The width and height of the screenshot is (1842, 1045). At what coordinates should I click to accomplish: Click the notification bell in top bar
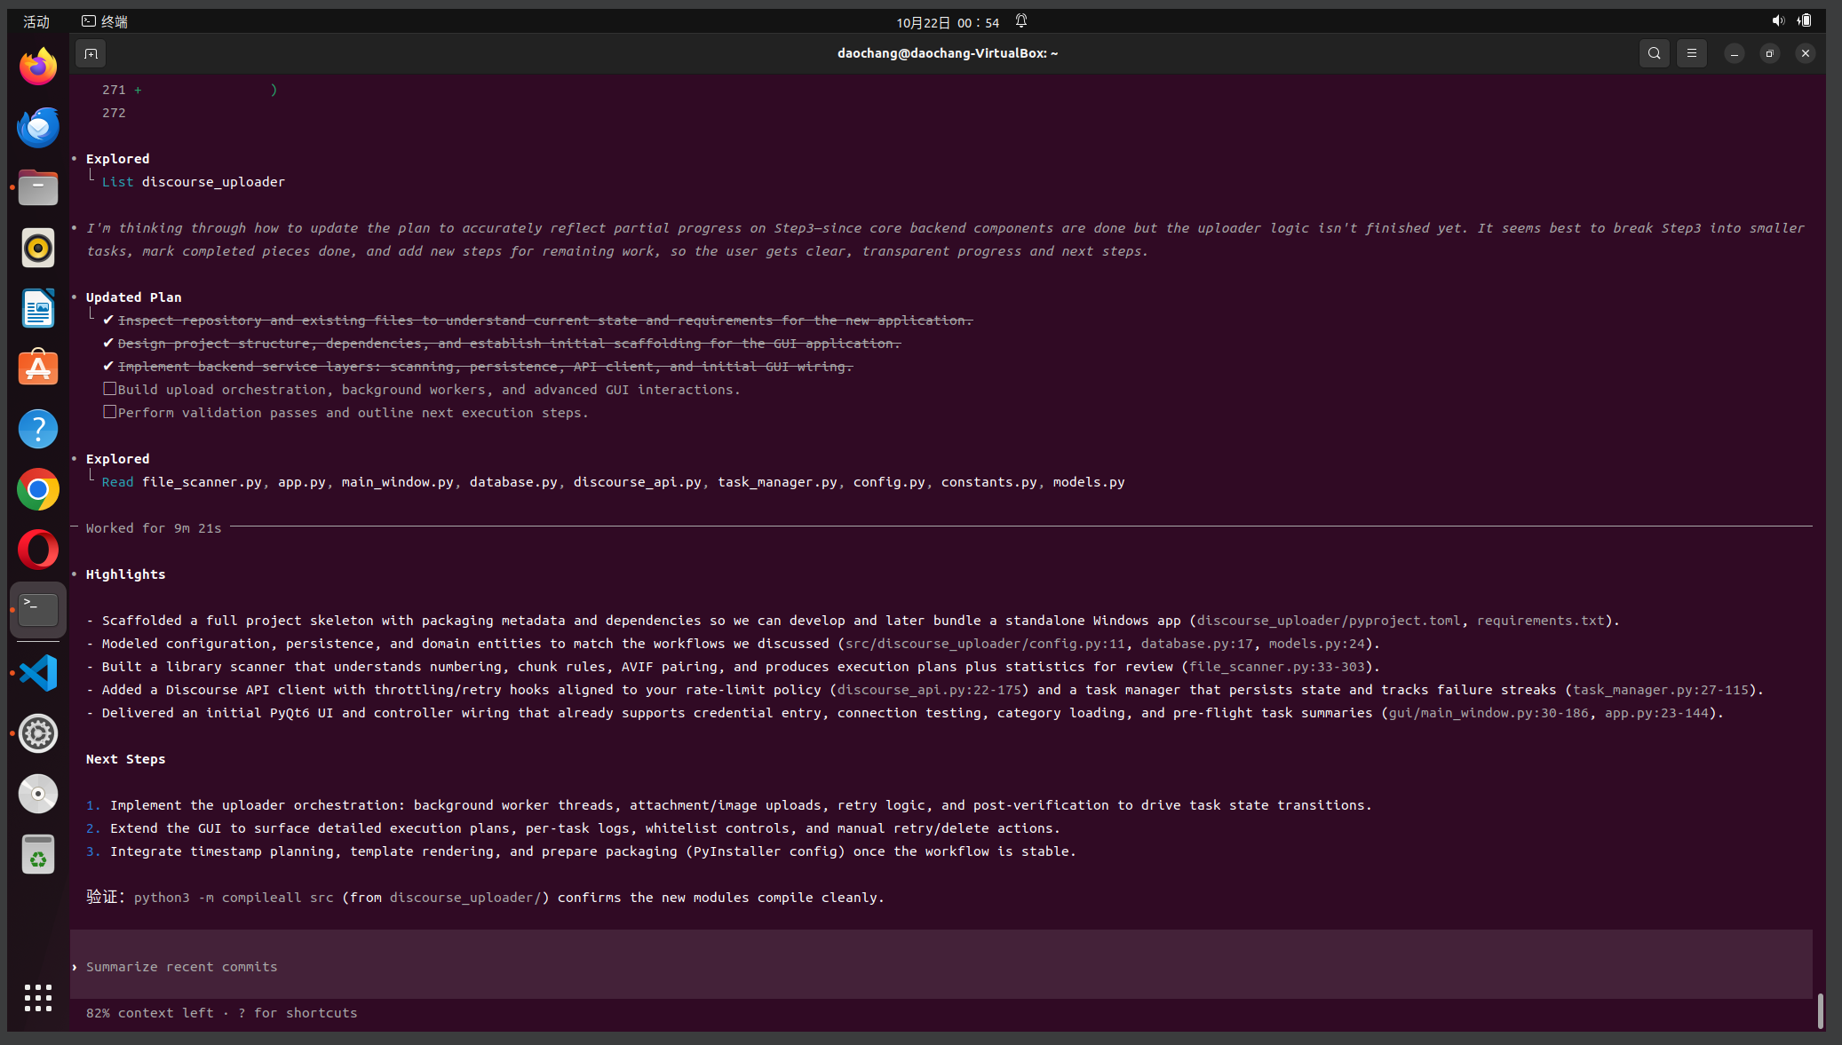(x=1021, y=21)
